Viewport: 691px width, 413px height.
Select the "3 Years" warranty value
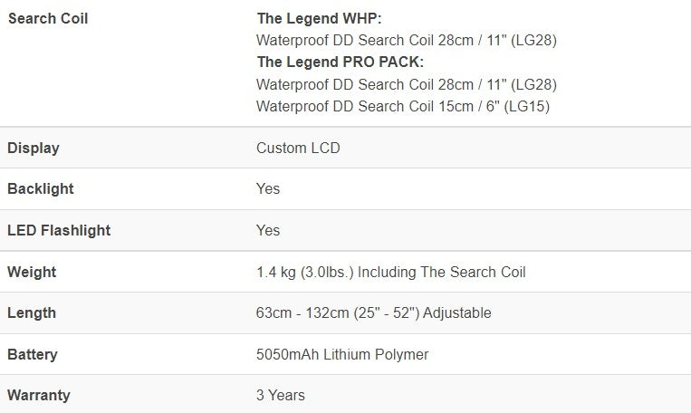281,396
